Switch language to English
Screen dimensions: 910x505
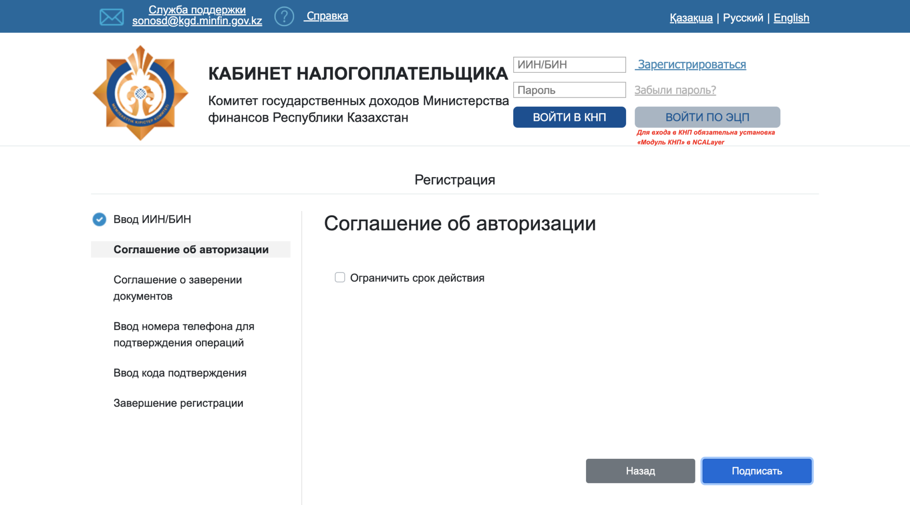tap(791, 18)
